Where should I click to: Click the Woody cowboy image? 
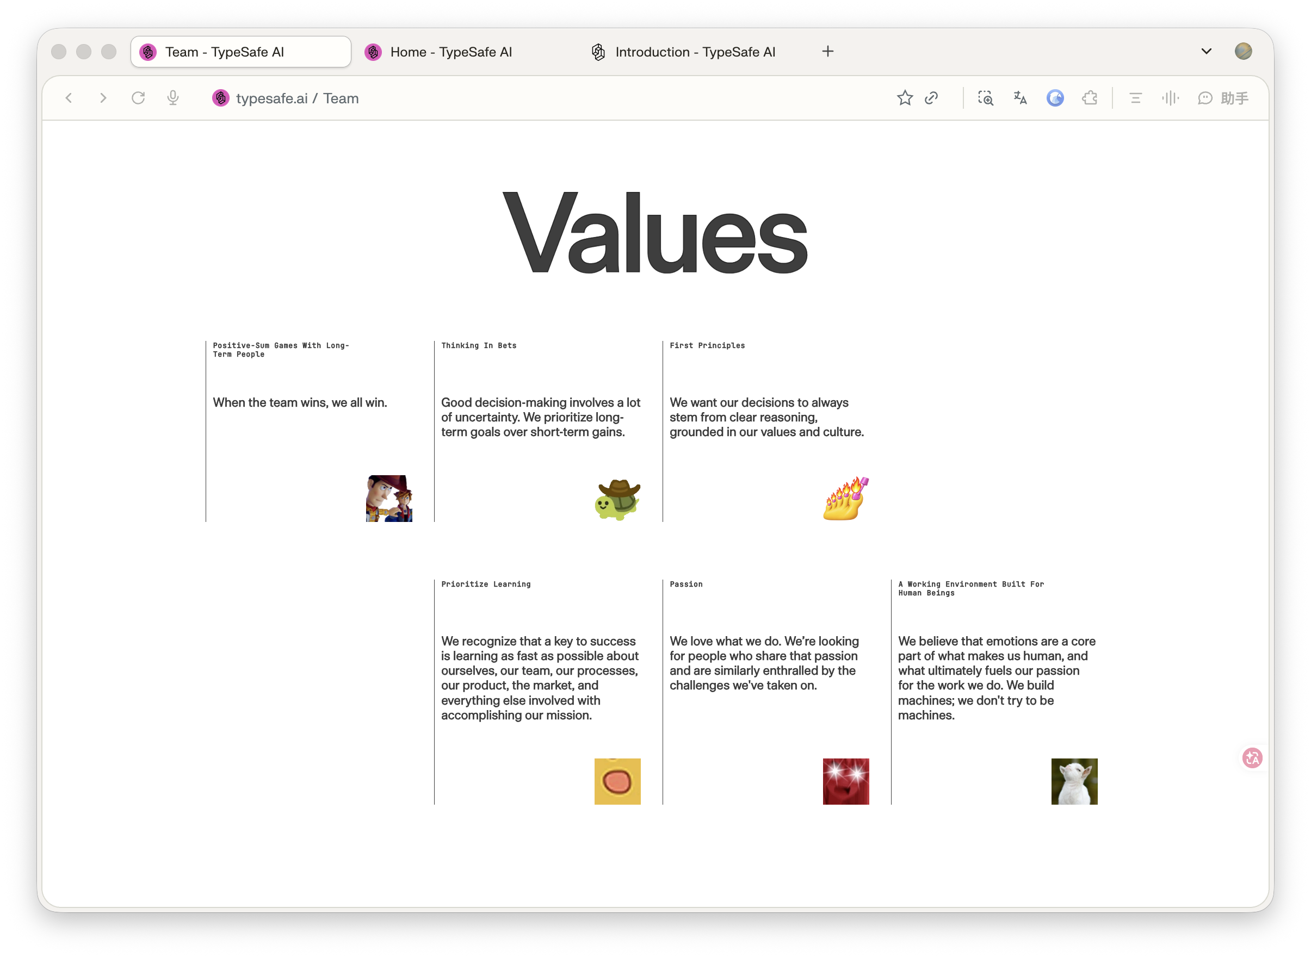tap(389, 498)
